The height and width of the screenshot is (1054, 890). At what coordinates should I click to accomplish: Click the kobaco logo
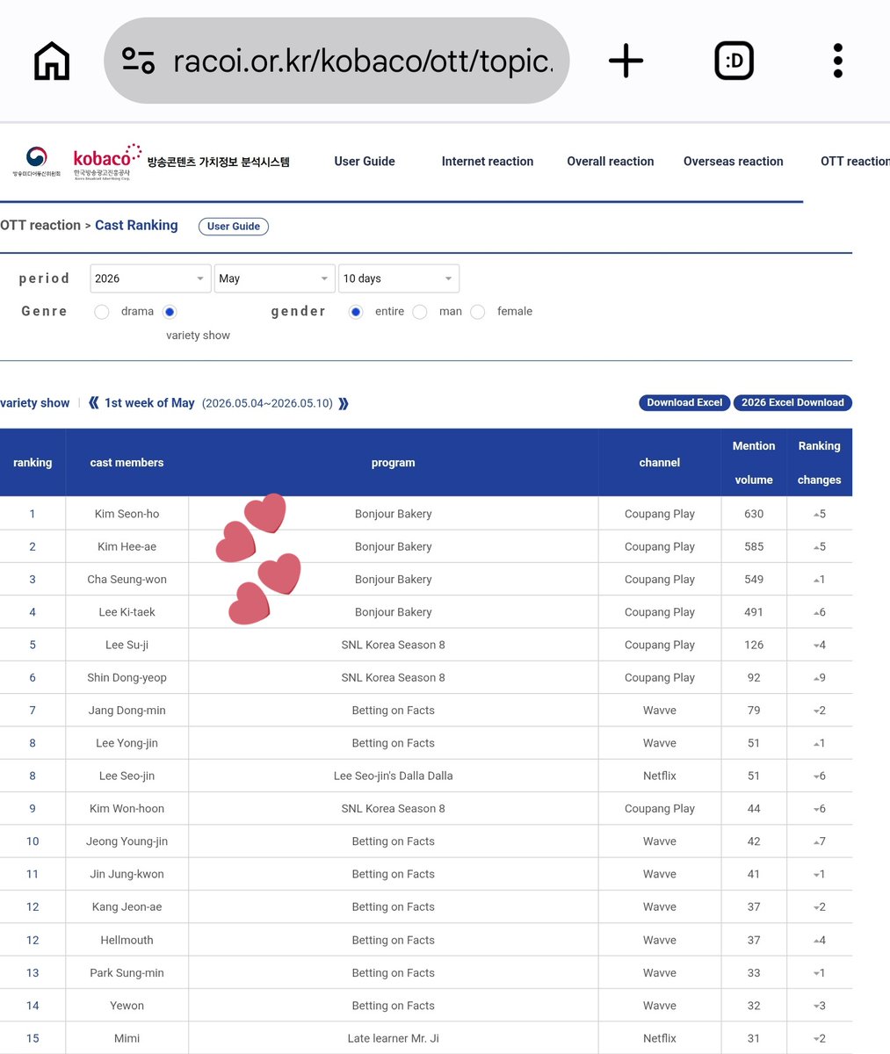point(107,162)
